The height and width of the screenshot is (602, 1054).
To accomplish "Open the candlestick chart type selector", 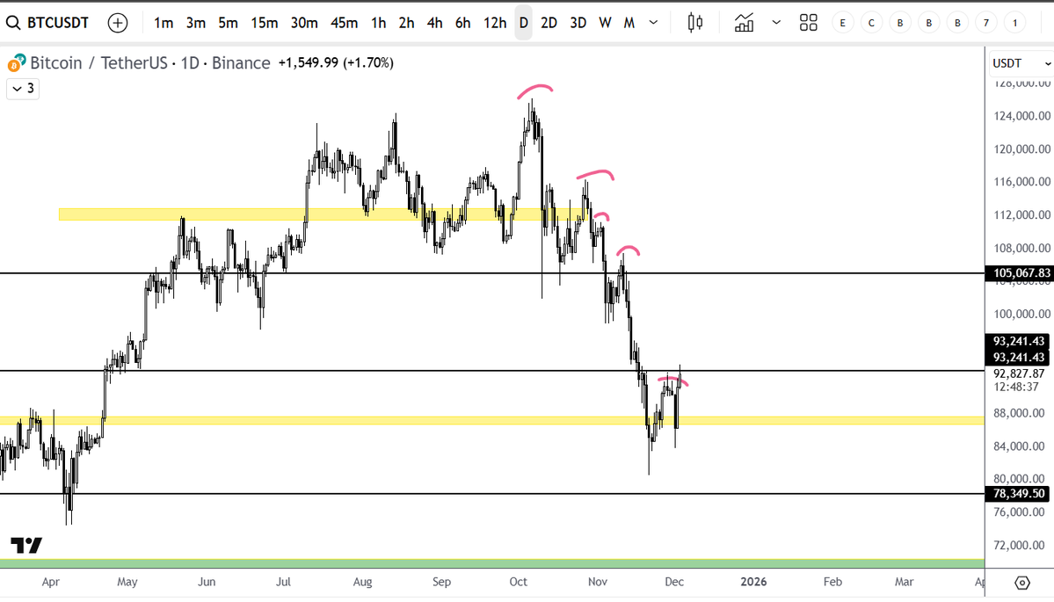I will (x=695, y=23).
